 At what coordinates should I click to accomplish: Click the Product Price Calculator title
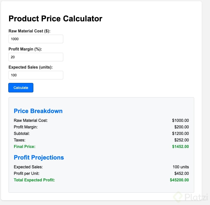pos(55,19)
